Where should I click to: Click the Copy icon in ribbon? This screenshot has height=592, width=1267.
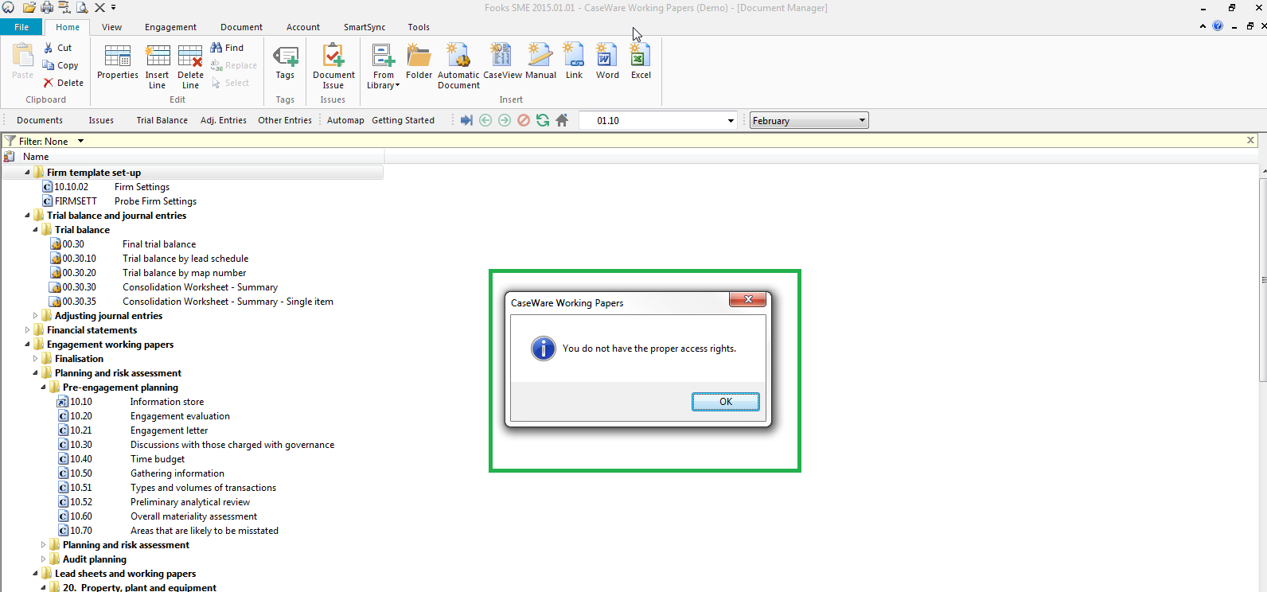point(49,65)
